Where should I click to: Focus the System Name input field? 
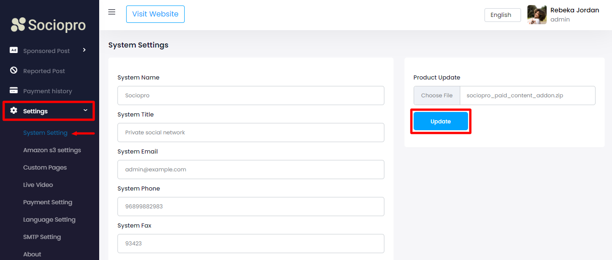[250, 96]
